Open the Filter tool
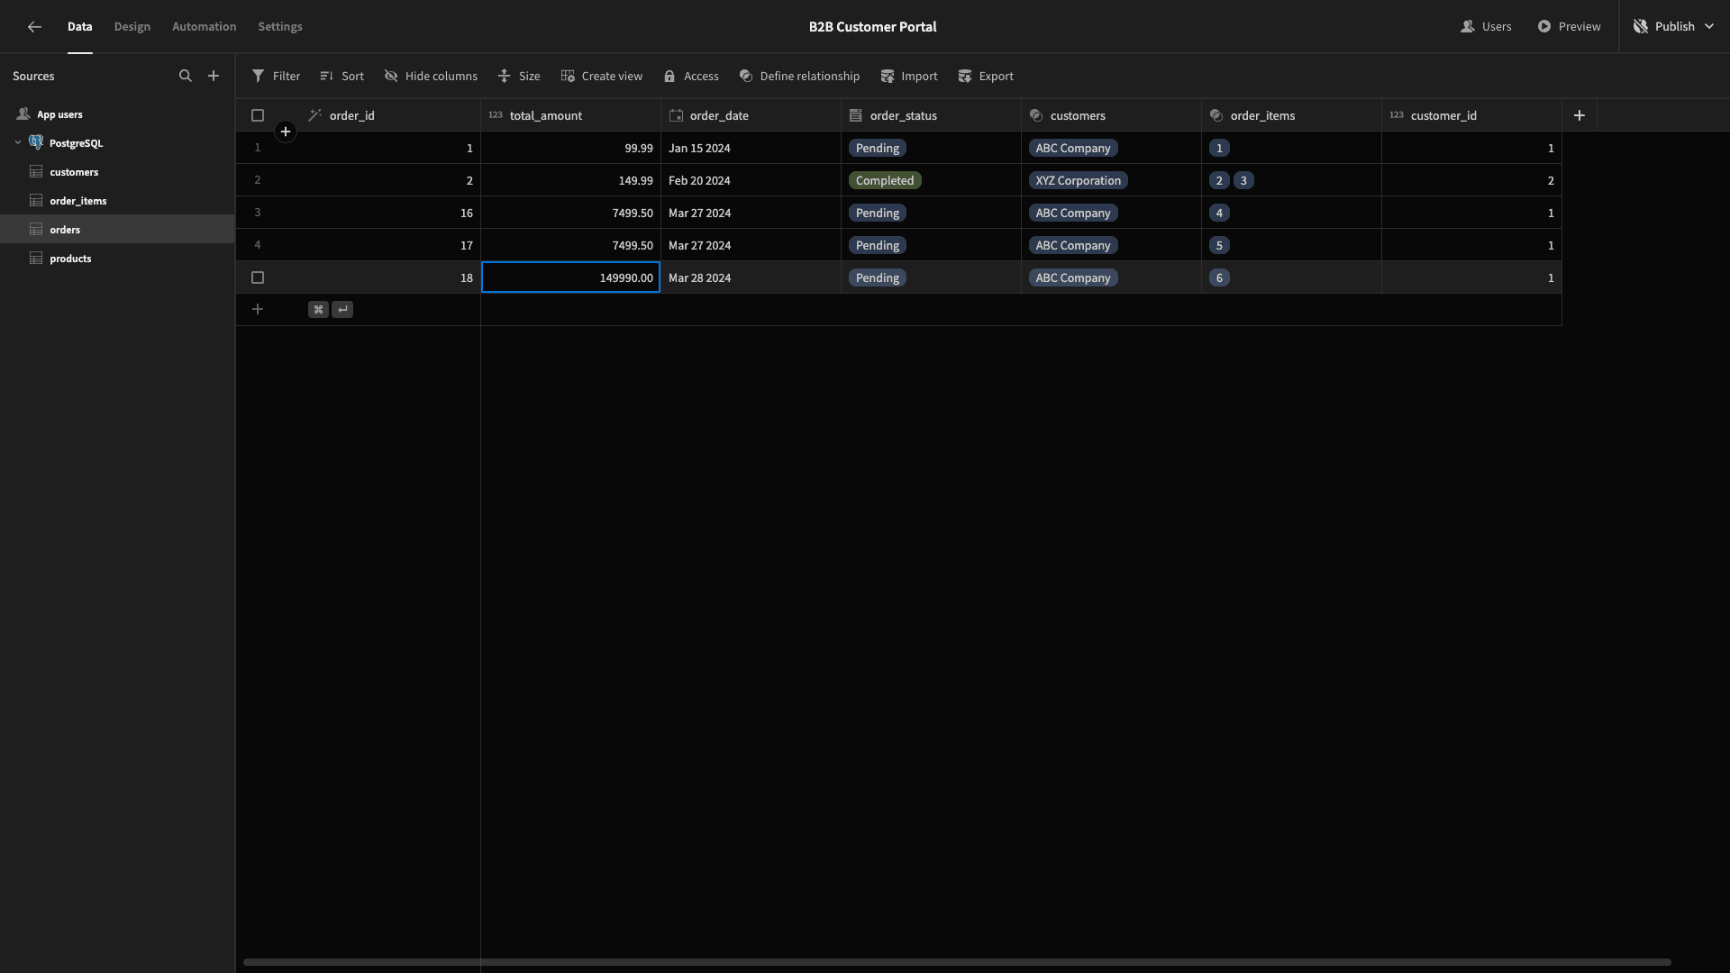Screen dimensions: 1730x973 [x=276, y=77]
